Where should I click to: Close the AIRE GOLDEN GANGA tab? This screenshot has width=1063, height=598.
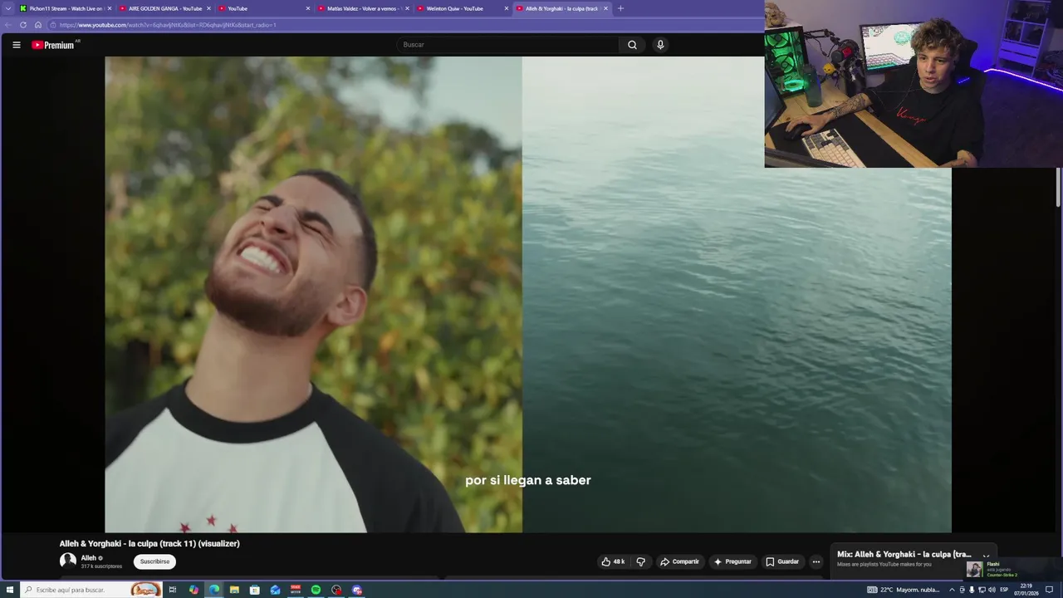pyautogui.click(x=208, y=8)
